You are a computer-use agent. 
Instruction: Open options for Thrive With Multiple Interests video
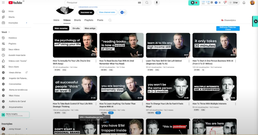235,104
